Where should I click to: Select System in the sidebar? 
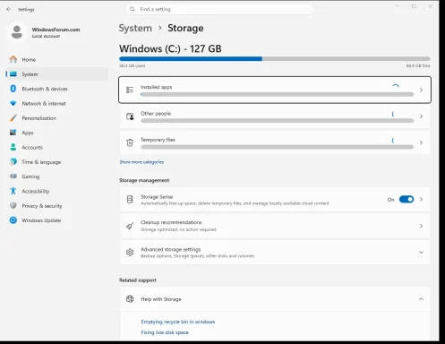(x=56, y=74)
